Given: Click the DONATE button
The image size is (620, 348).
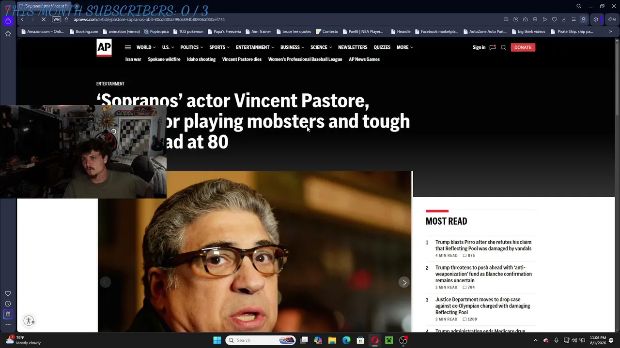Looking at the screenshot, I should tap(523, 47).
